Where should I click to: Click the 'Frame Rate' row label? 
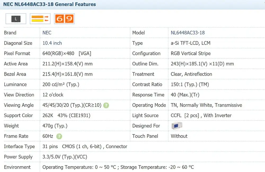(16, 136)
